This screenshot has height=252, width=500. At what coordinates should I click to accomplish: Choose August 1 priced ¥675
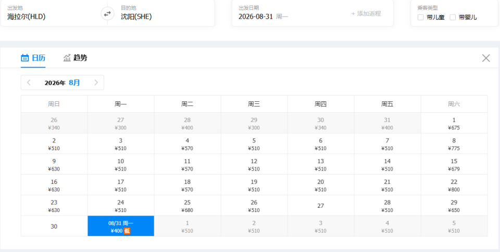(454, 123)
